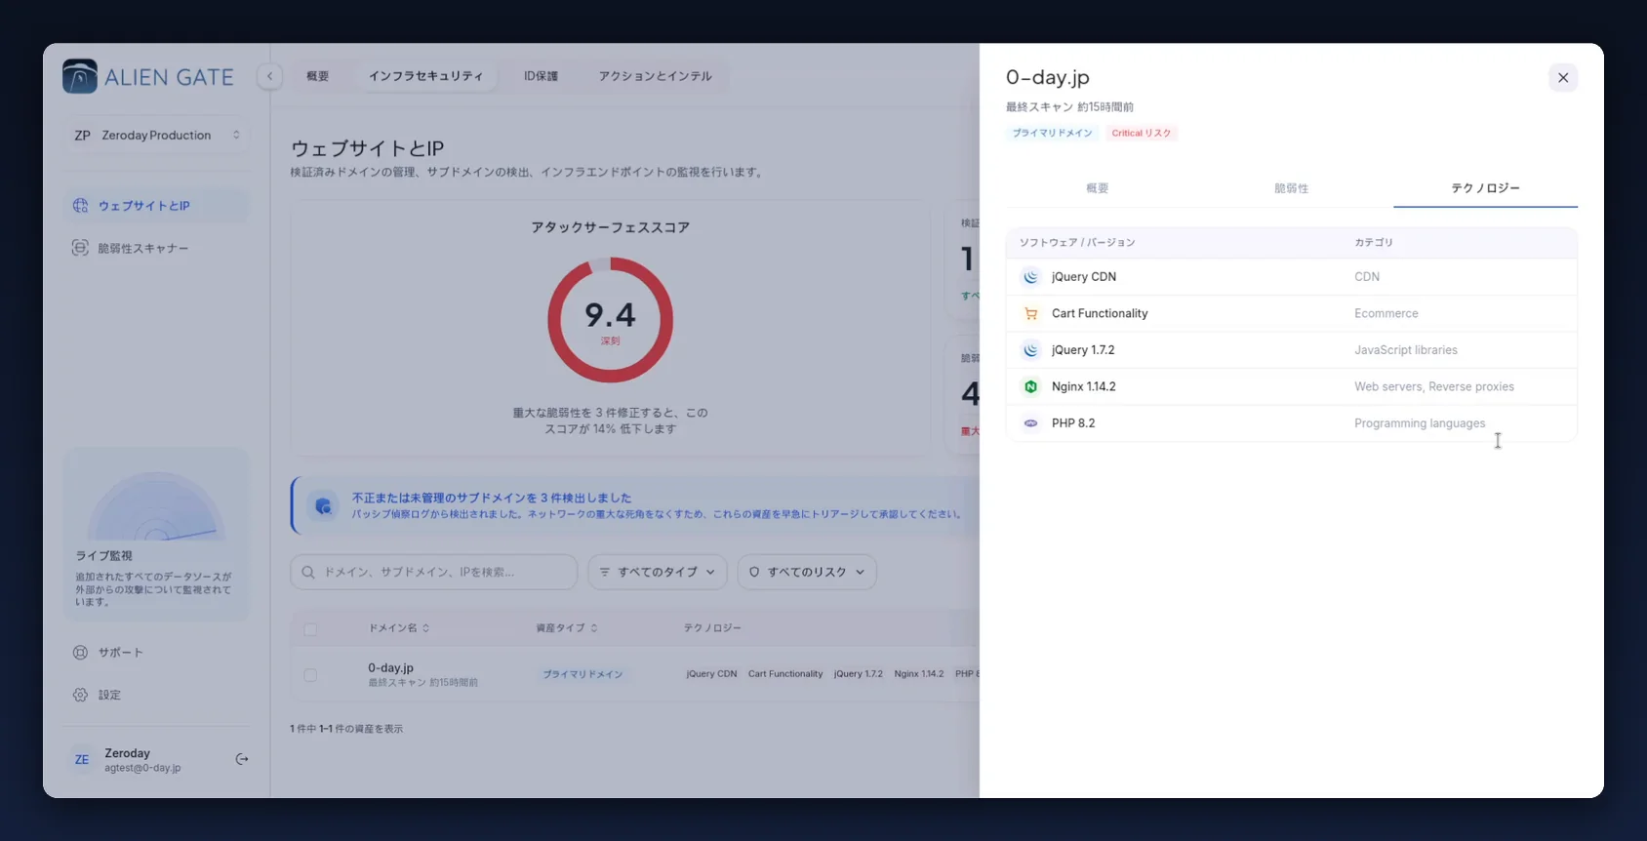Click the Cart Functionality cart icon

tap(1030, 313)
